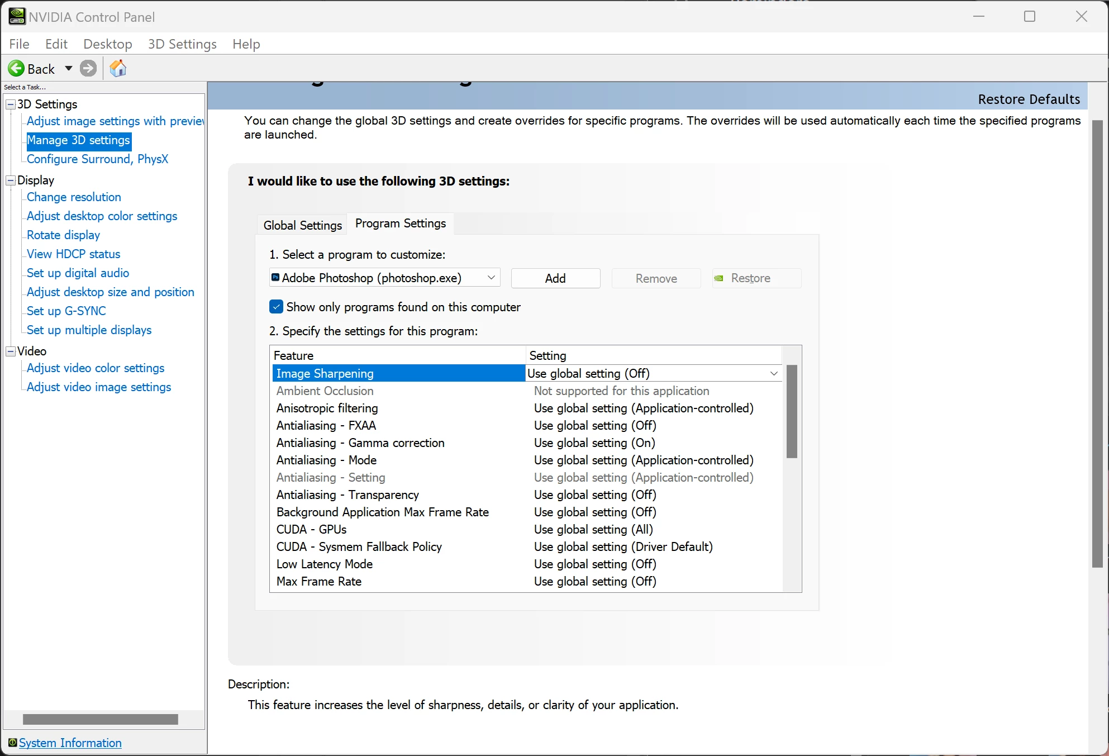
Task: Click the NVIDIA logo on Restore button
Action: [719, 278]
